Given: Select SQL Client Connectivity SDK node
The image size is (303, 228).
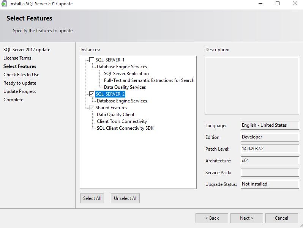Looking at the screenshot, I should pyautogui.click(x=125, y=128).
